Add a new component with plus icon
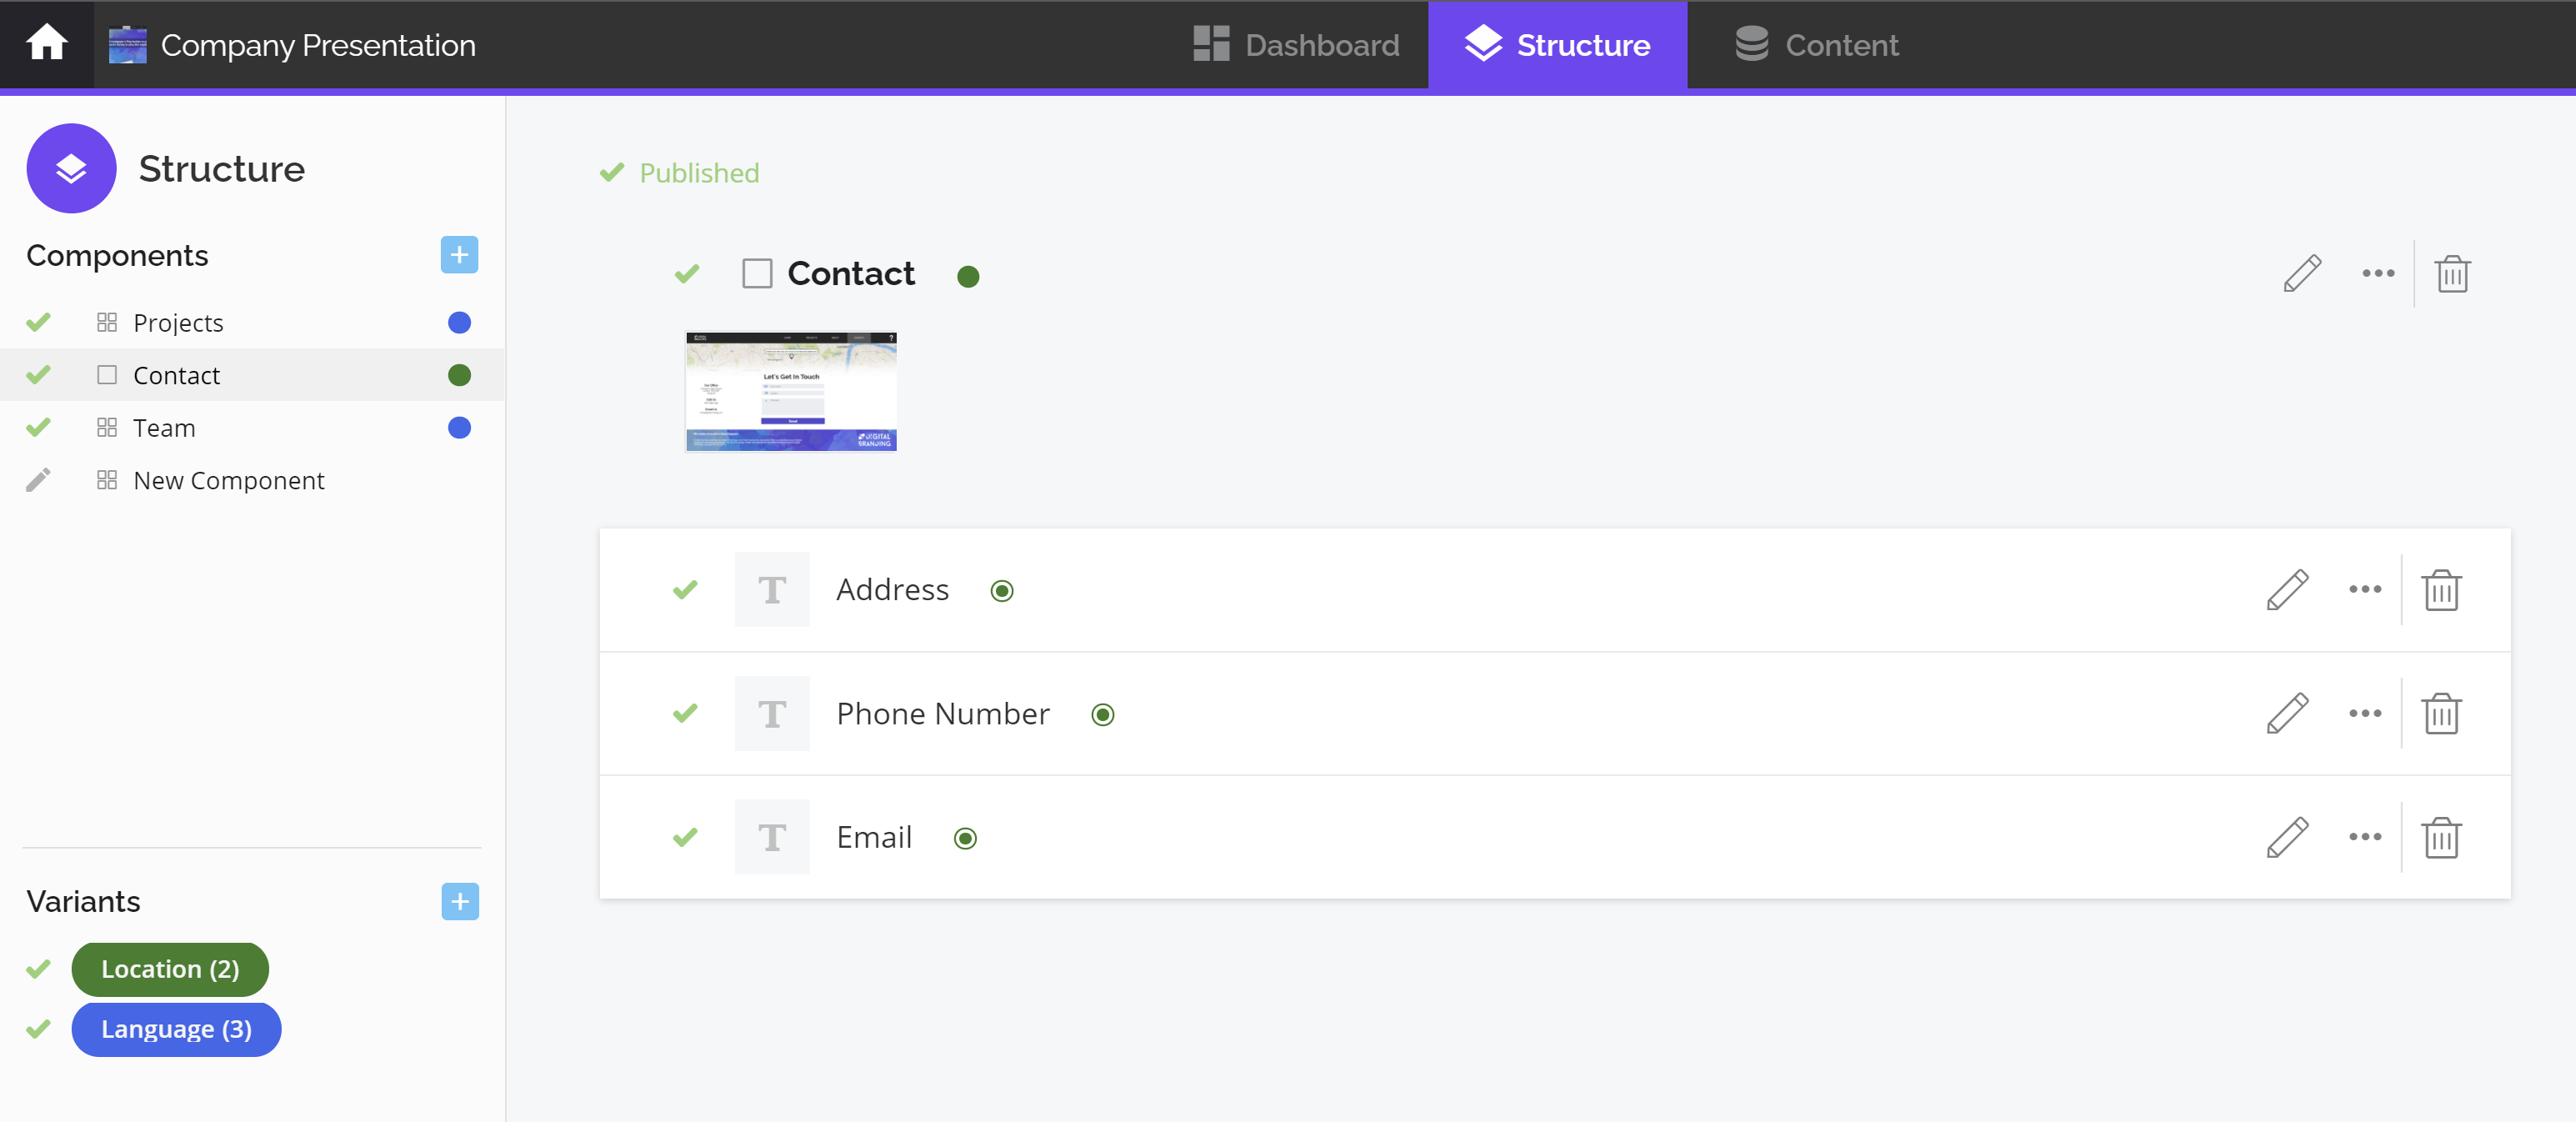Screen dimensions: 2576x1122 coord(459,255)
